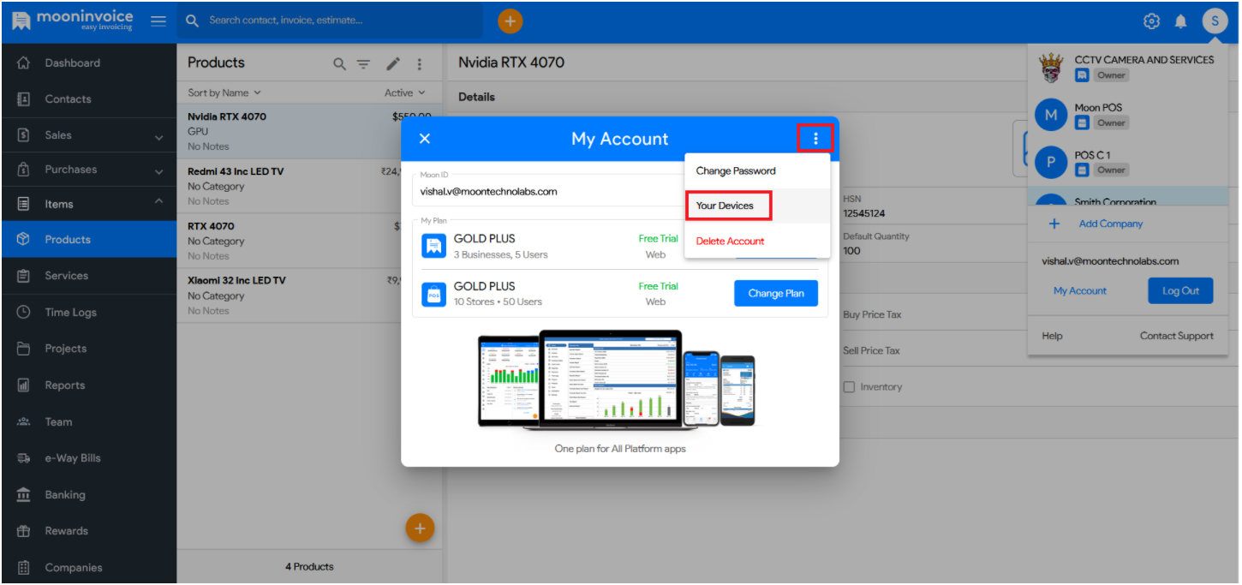Switch to POS C 1 company

(x=1127, y=162)
